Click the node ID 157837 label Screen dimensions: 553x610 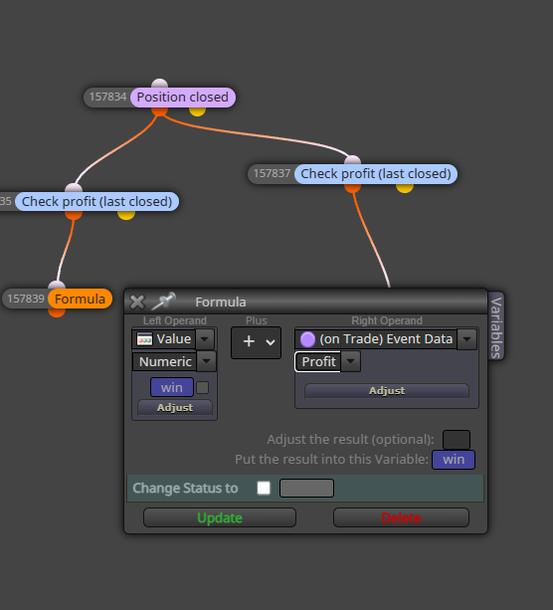coord(272,173)
